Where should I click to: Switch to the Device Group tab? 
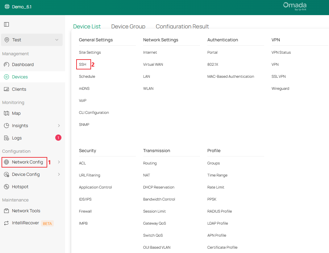(128, 27)
